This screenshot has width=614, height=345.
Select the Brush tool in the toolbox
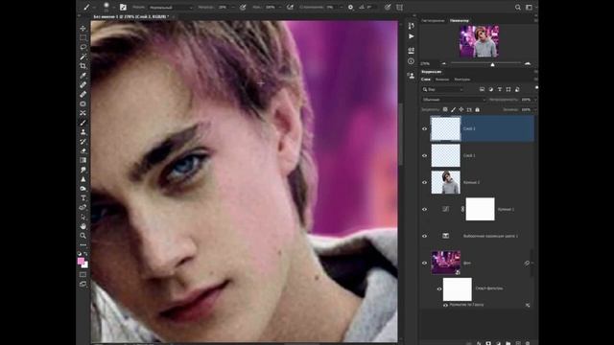point(83,123)
